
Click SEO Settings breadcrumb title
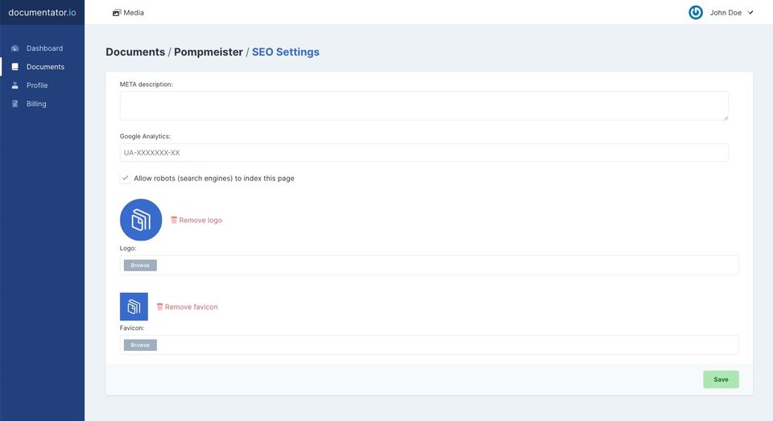point(285,52)
